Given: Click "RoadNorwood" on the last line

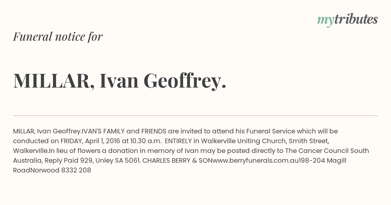Looking at the screenshot, I should tap(36, 170).
